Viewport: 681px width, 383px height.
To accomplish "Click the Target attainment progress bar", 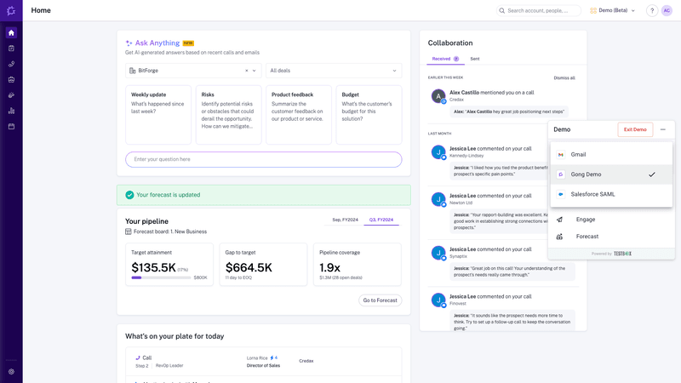I will [160, 277].
